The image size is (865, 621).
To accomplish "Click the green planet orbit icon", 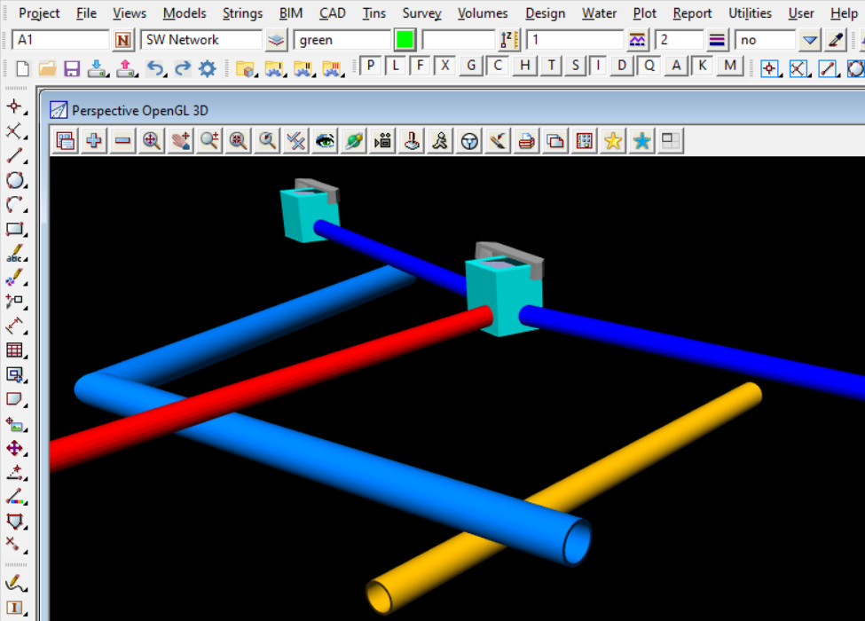I will (x=354, y=141).
